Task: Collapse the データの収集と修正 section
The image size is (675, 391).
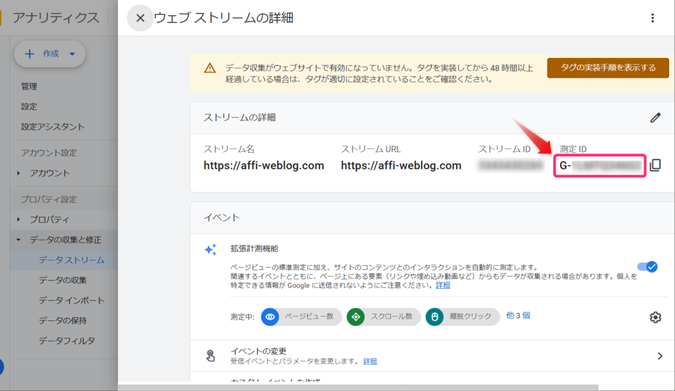Action: (x=18, y=240)
